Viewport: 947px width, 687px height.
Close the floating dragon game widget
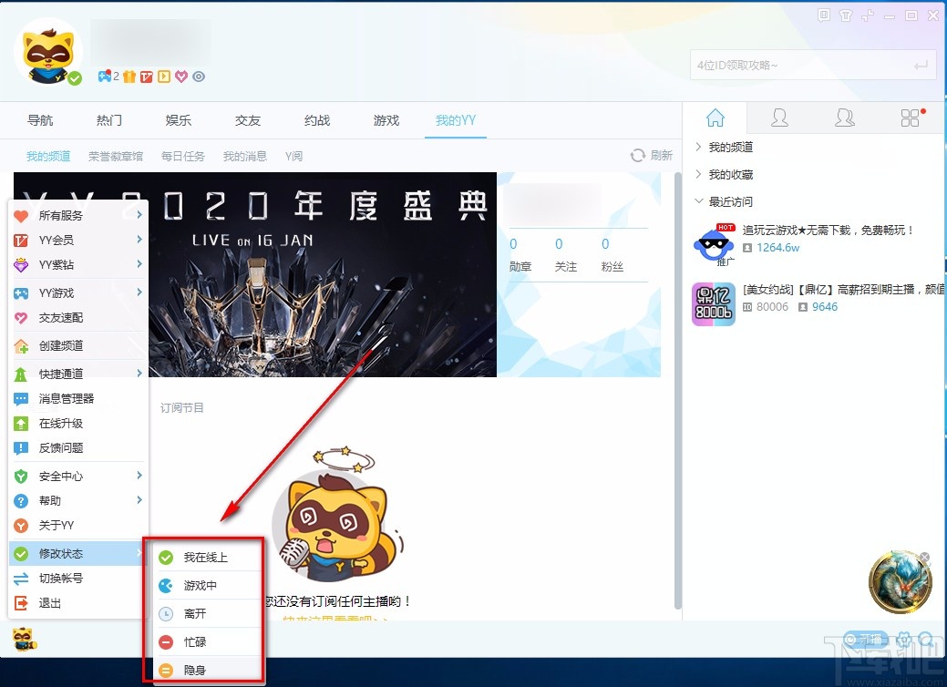click(924, 558)
